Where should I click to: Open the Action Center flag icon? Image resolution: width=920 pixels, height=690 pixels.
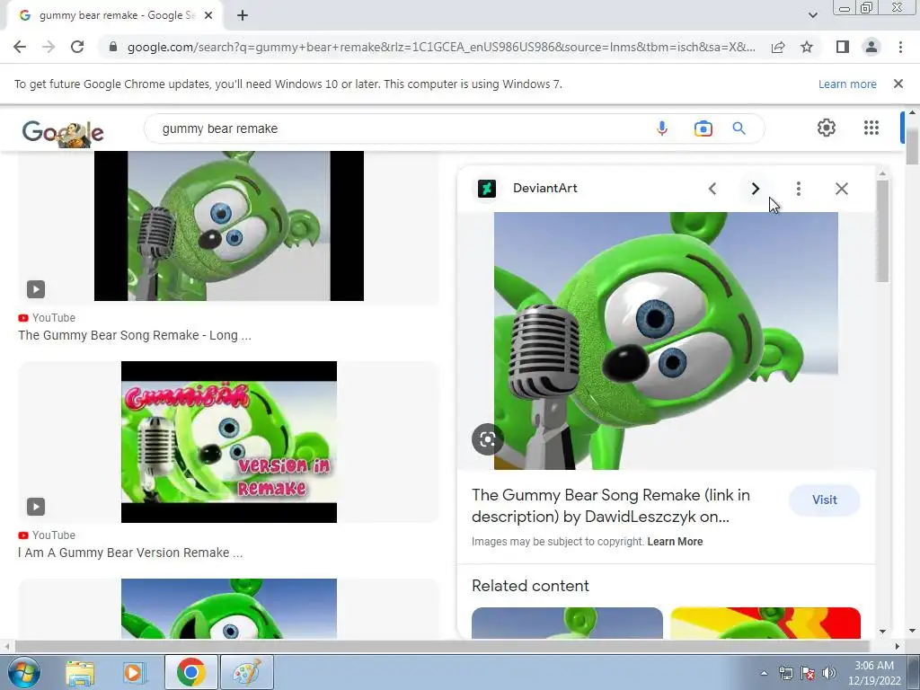(x=808, y=673)
